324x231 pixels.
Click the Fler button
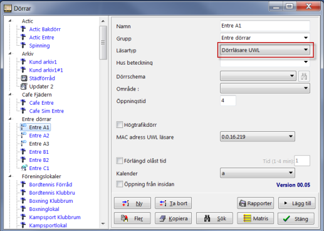pos(132,218)
